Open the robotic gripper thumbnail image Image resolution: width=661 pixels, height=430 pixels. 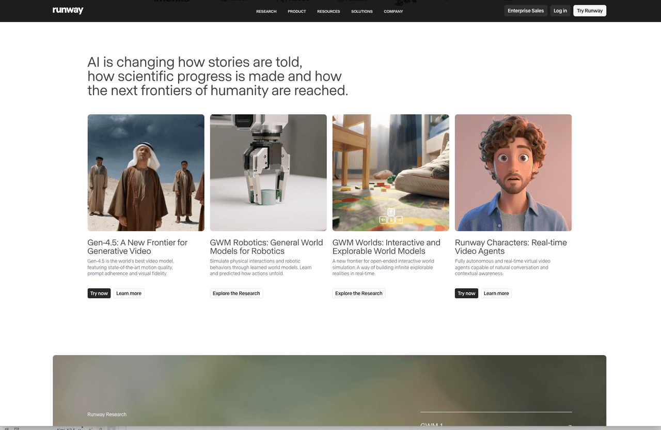[268, 173]
